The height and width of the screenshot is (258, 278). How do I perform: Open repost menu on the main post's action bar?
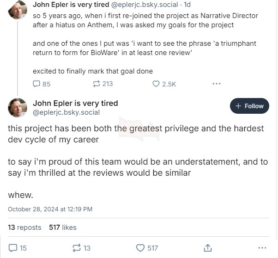coord(77,248)
